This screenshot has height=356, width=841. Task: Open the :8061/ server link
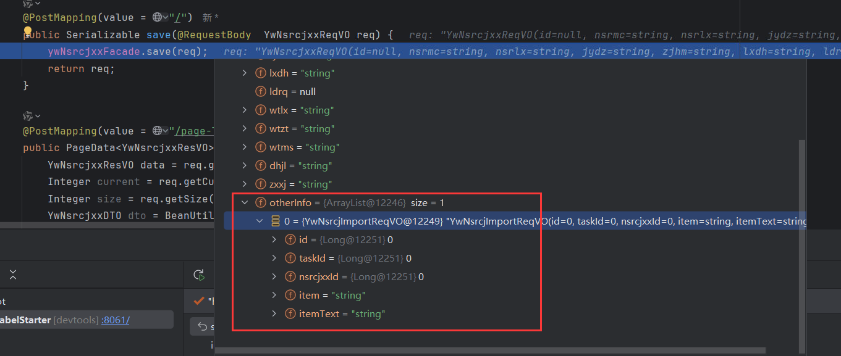pos(116,320)
